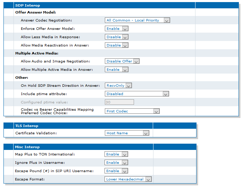Image resolution: width=242 pixels, height=186 pixels.
Task: Open Include ptime attribute dropdown
Action: 137,94
